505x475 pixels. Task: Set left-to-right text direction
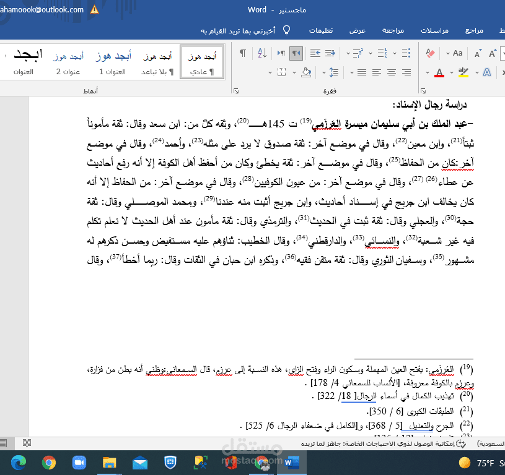click(x=281, y=53)
